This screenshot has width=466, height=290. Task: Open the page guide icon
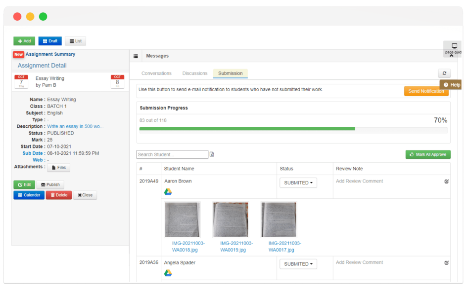454,46
